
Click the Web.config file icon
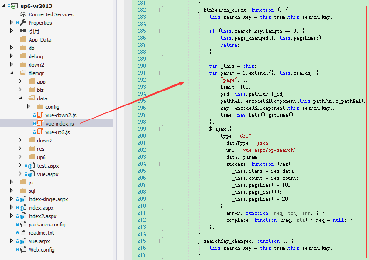pyautogui.click(x=23, y=249)
